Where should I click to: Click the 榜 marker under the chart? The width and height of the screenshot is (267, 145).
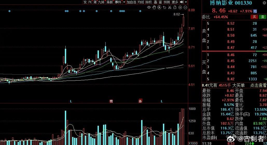point(111,101)
